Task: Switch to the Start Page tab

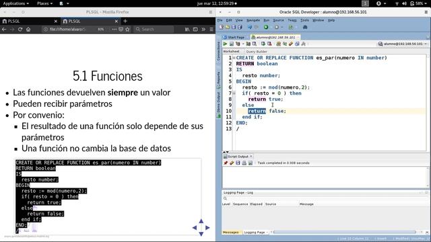Action: click(x=234, y=38)
